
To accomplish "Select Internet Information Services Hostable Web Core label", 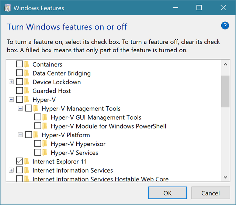I will [x=100, y=179].
